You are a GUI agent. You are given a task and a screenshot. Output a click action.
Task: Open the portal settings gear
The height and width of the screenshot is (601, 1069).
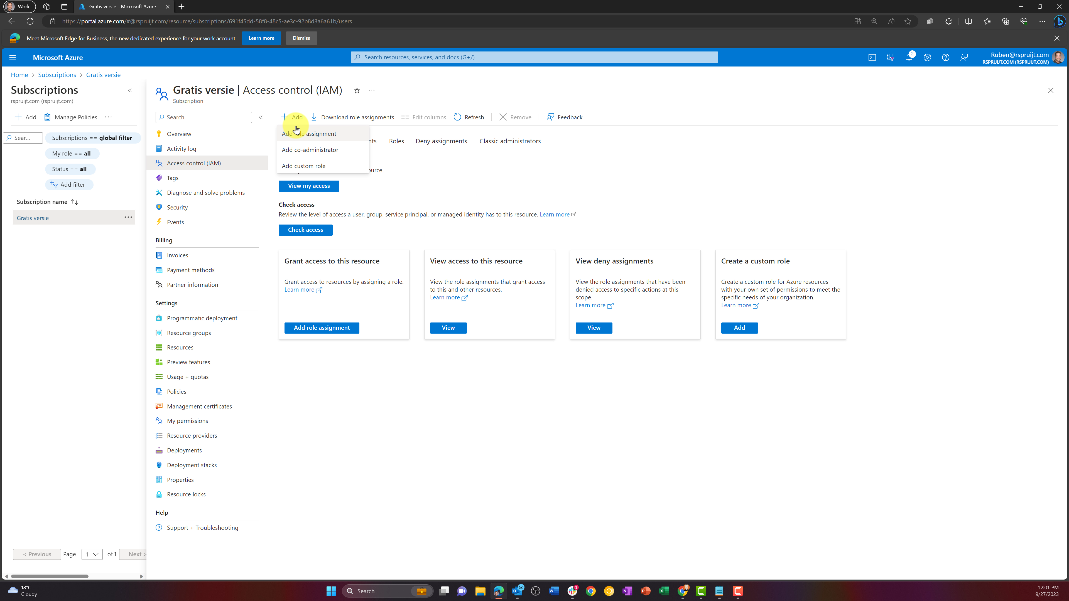(x=927, y=57)
